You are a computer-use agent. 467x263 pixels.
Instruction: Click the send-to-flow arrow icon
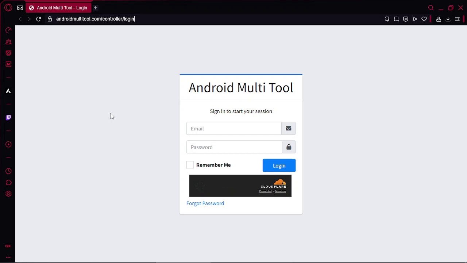415,19
